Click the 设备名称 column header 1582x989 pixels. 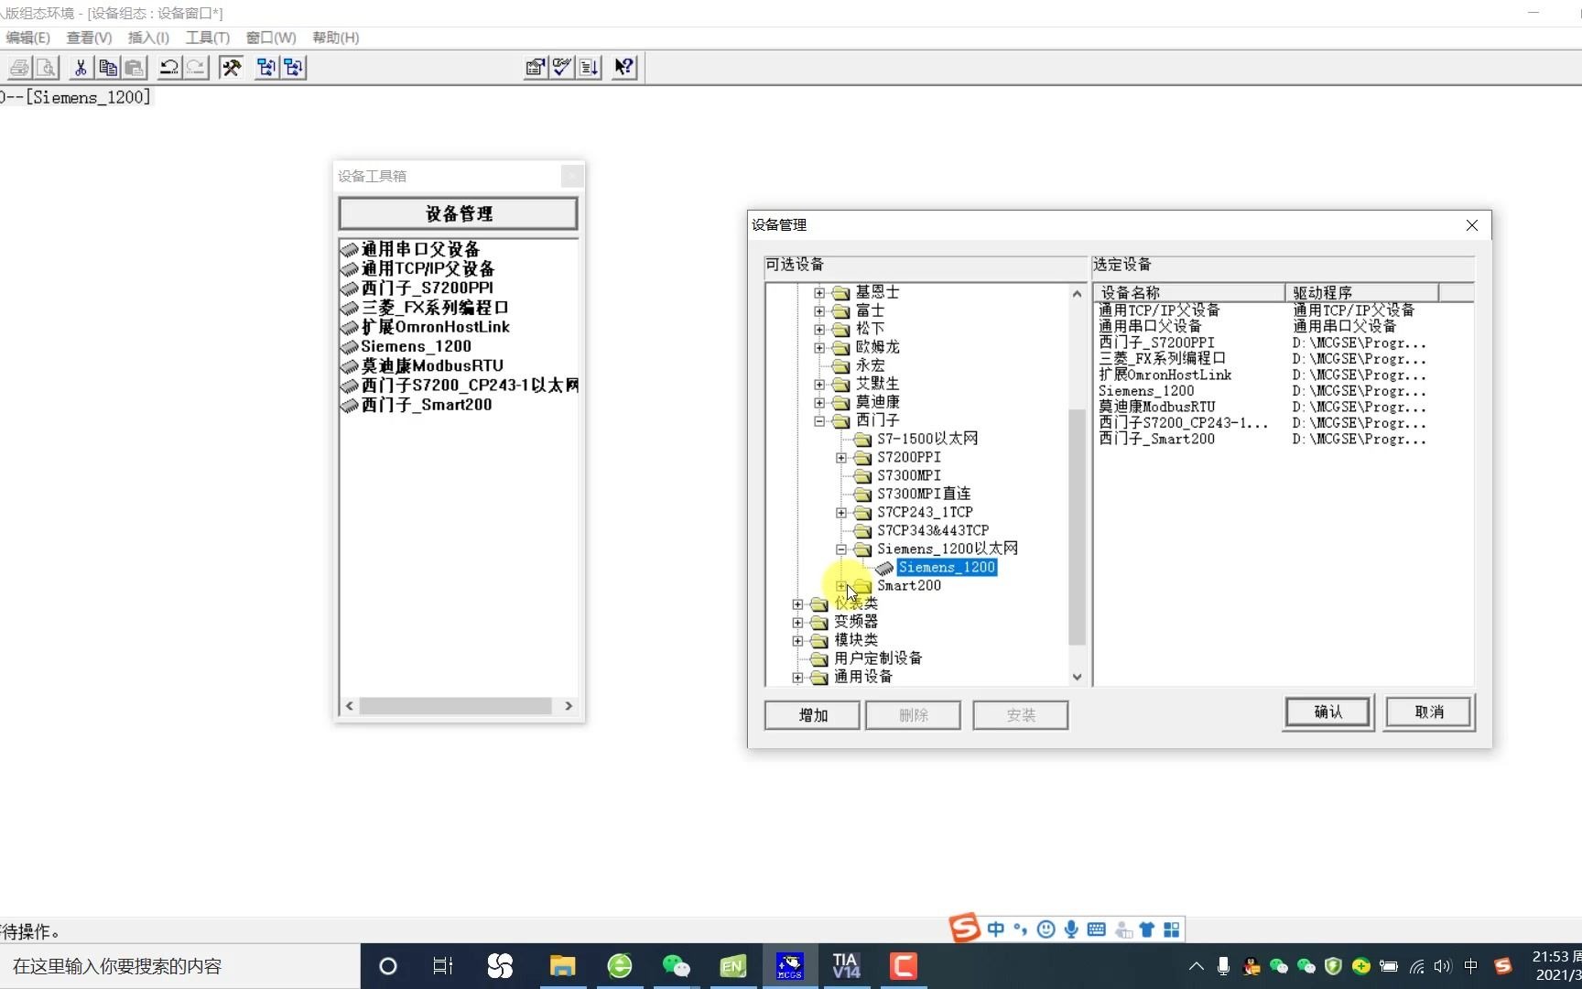click(x=1189, y=292)
